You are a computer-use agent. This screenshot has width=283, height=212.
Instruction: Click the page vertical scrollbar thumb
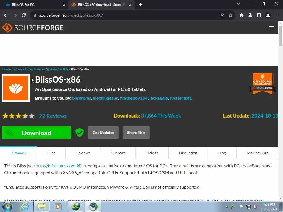281,36
